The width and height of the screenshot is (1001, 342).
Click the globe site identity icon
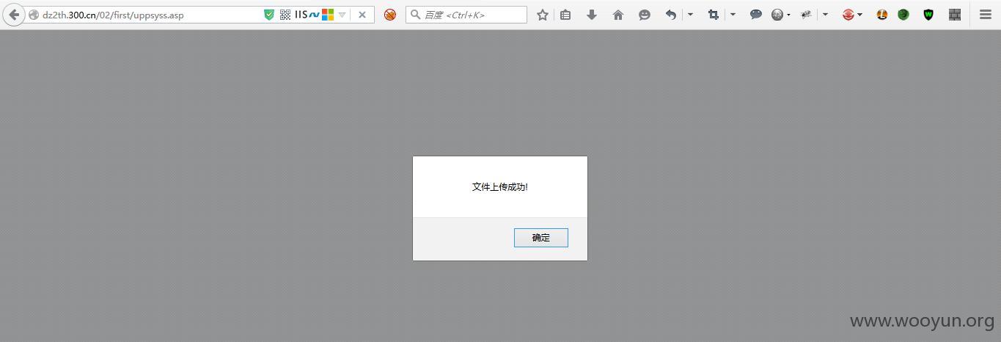[34, 15]
